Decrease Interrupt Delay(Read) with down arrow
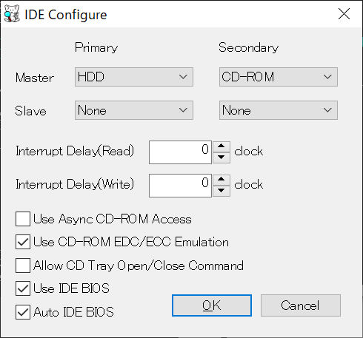 click(x=222, y=158)
